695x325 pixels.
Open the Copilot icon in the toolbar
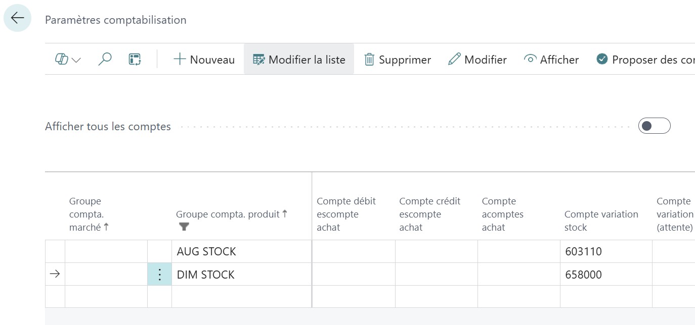click(x=62, y=59)
